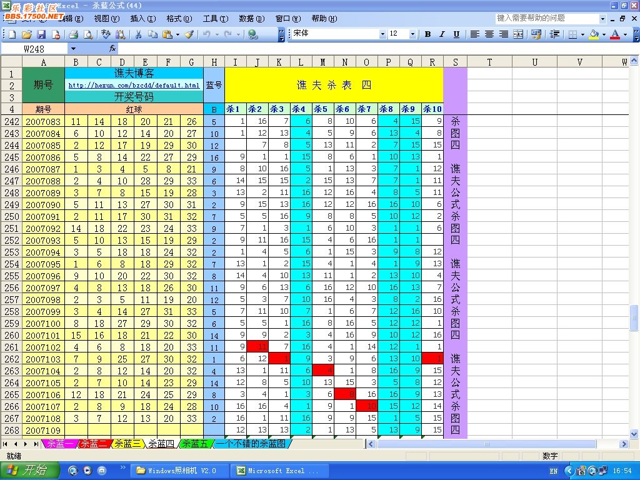Click the 开始 Start button
The width and height of the screenshot is (640, 480).
(x=29, y=470)
